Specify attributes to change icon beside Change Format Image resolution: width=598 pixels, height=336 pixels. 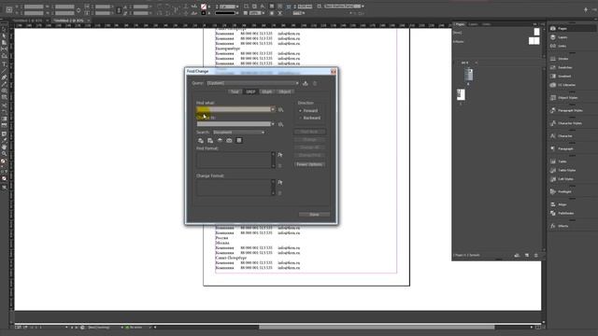(x=280, y=183)
